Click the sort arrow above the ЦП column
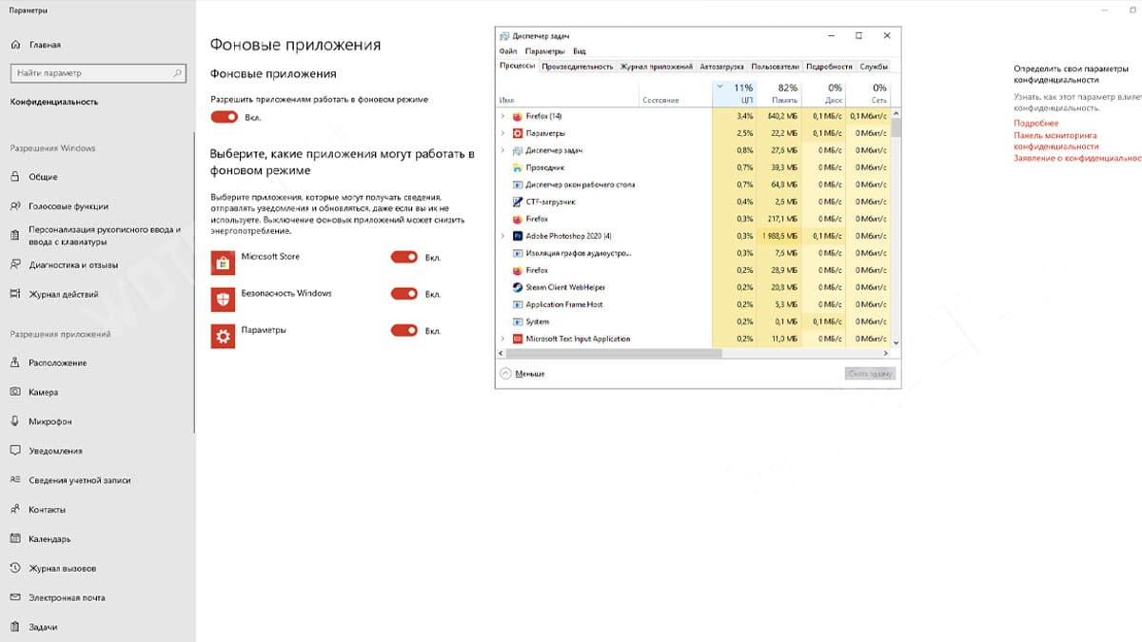 719,87
